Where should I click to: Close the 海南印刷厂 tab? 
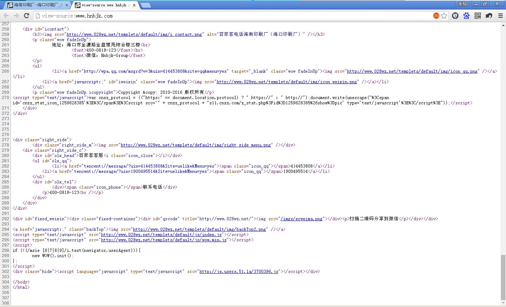pyautogui.click(x=67, y=5)
